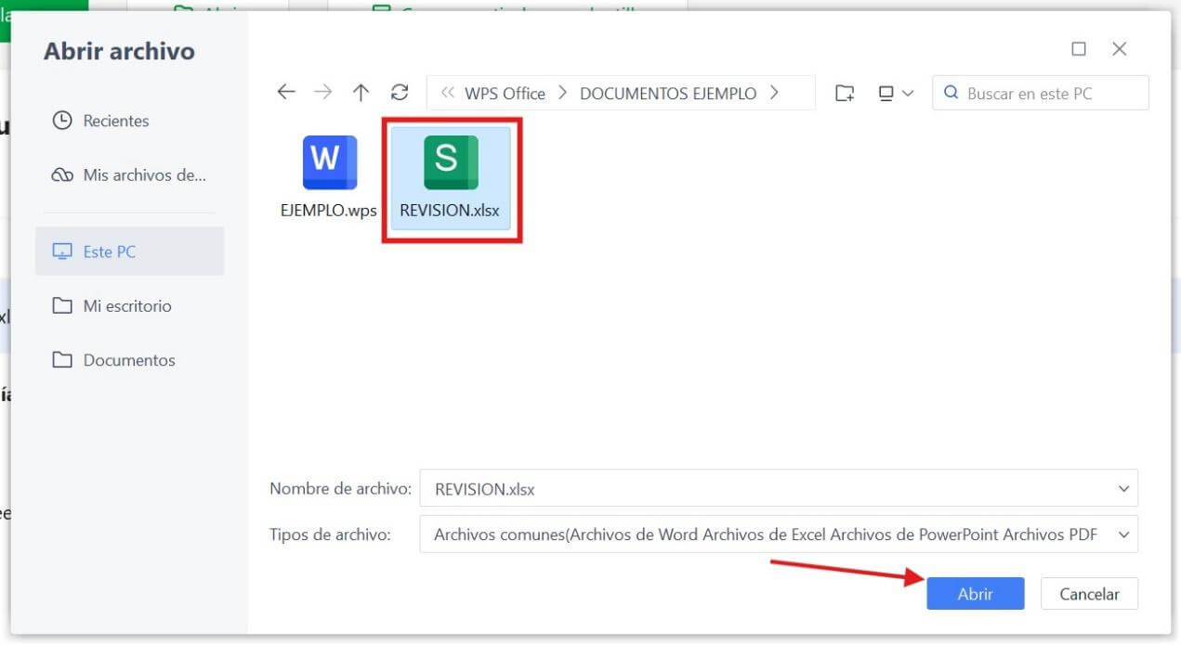
Task: Click the forward navigation arrow
Action: [x=323, y=92]
